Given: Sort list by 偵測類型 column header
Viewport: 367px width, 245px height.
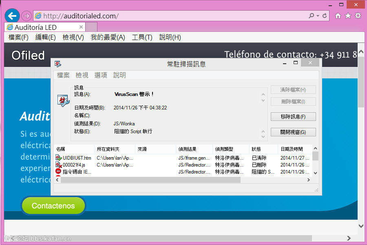Looking at the screenshot, I should coord(231,149).
